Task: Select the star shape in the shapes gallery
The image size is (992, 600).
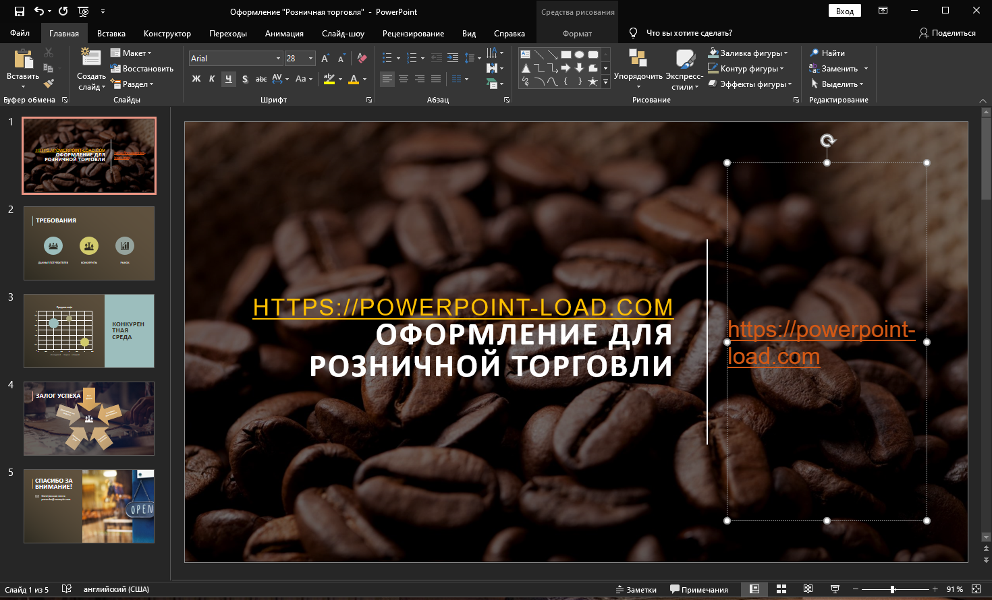Action: [x=593, y=82]
